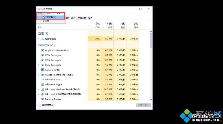
Task: Click the Application Frame Host process icon
Action: pos(43,50)
